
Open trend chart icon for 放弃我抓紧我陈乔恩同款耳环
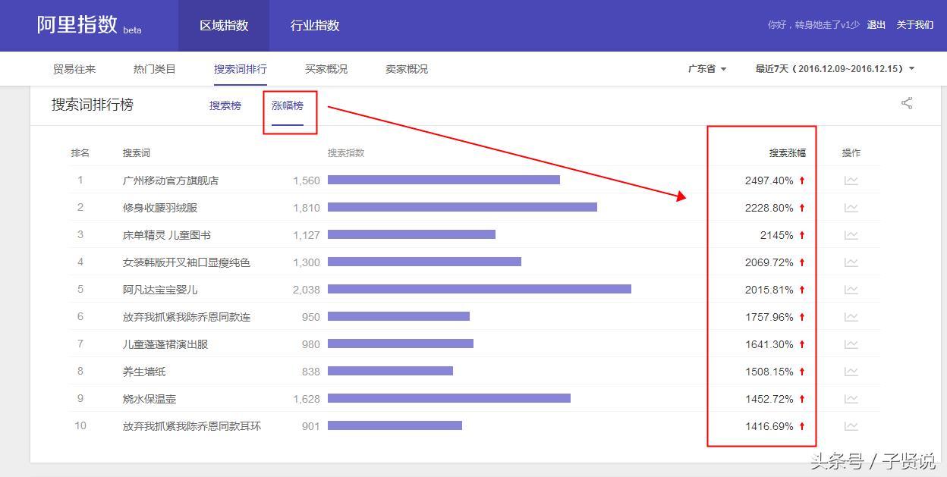(x=851, y=426)
